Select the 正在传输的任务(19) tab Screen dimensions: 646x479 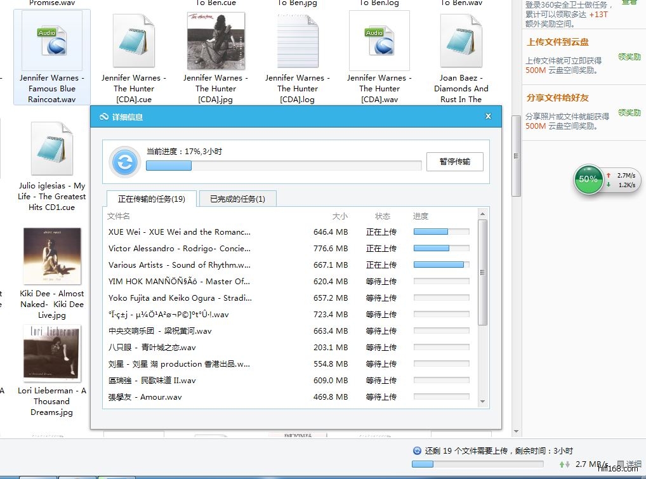tap(152, 199)
